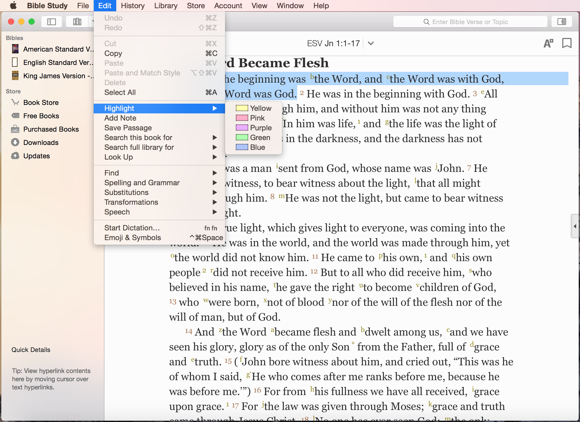Screen dimensions: 580x422
Task: Click the bookmark icon
Action: click(x=567, y=43)
